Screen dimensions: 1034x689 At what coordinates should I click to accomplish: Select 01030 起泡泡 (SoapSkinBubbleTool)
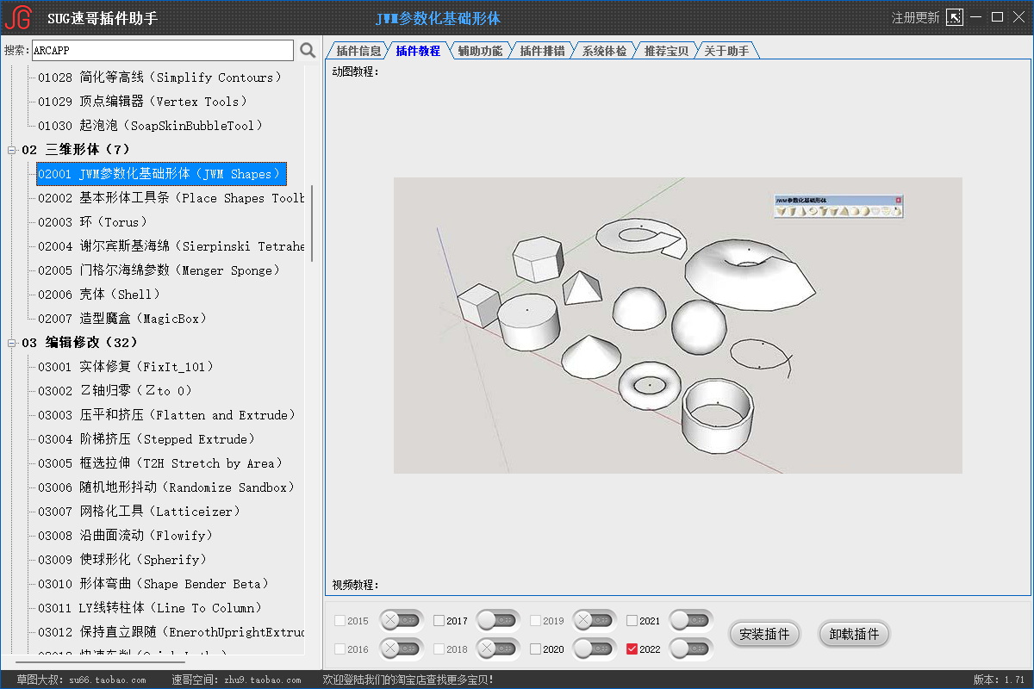pyautogui.click(x=150, y=126)
